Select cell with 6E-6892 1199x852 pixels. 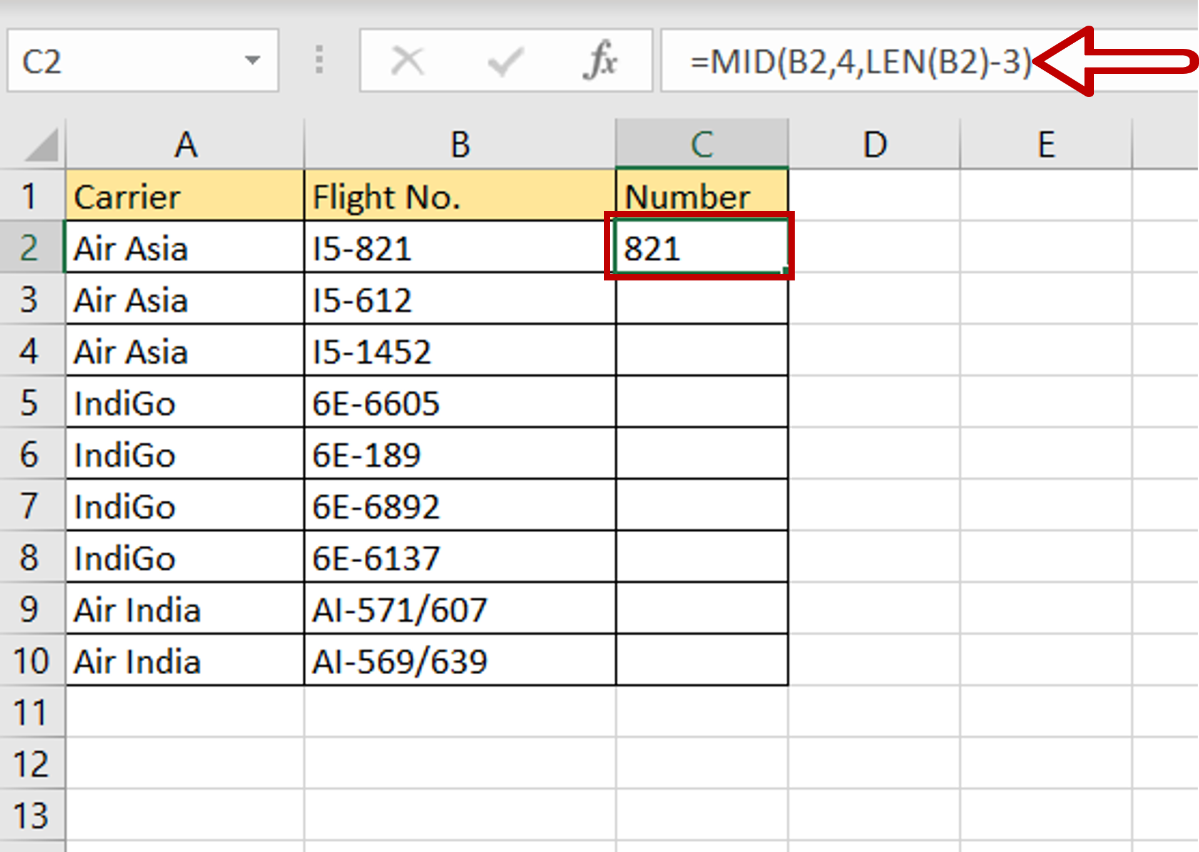pos(460,505)
